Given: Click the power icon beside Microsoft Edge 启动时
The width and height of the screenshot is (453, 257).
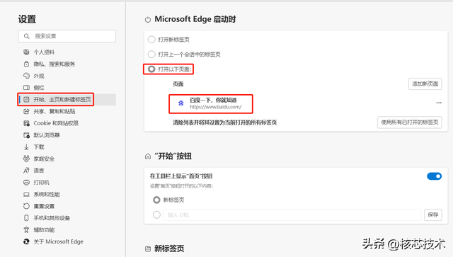Looking at the screenshot, I should [148, 20].
